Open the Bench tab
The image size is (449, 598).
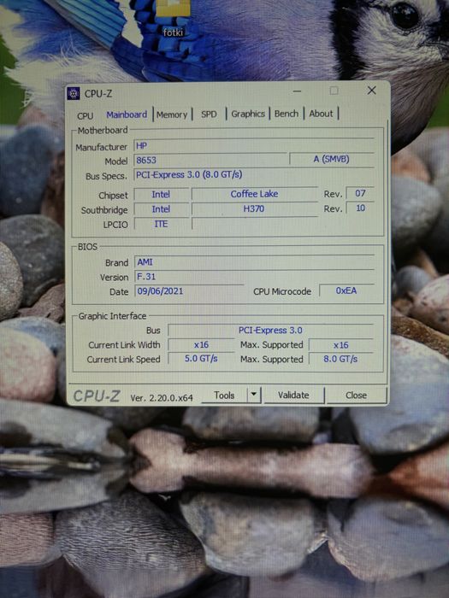click(287, 114)
